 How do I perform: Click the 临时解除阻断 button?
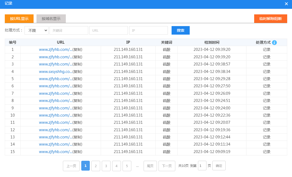pos(270,19)
